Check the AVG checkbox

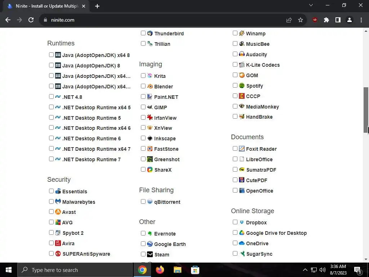pos(51,222)
